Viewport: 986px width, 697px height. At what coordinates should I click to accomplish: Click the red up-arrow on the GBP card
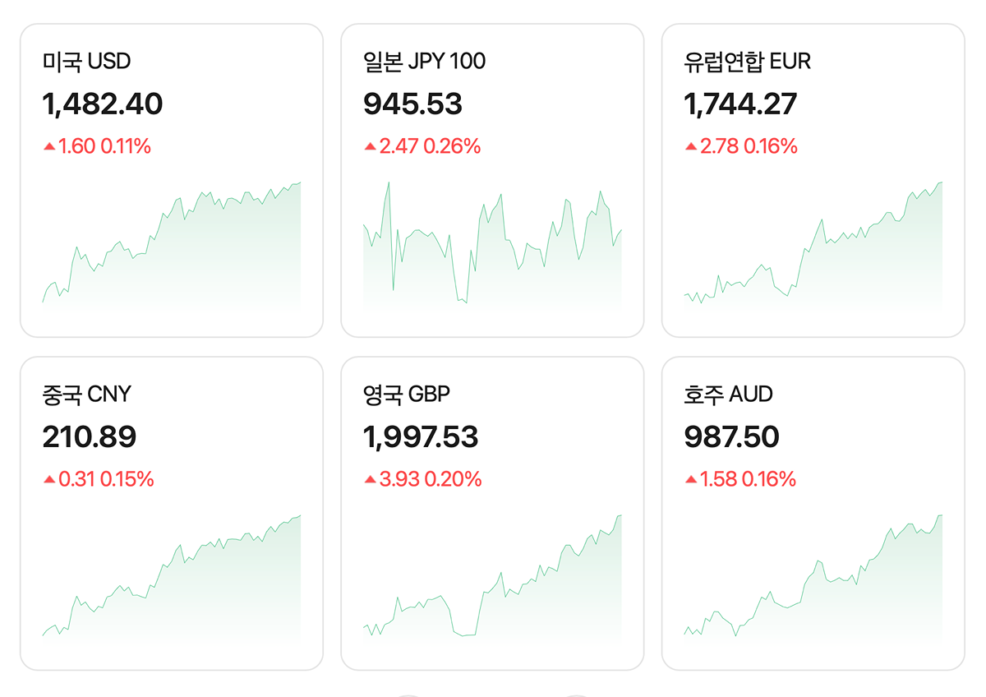click(370, 479)
